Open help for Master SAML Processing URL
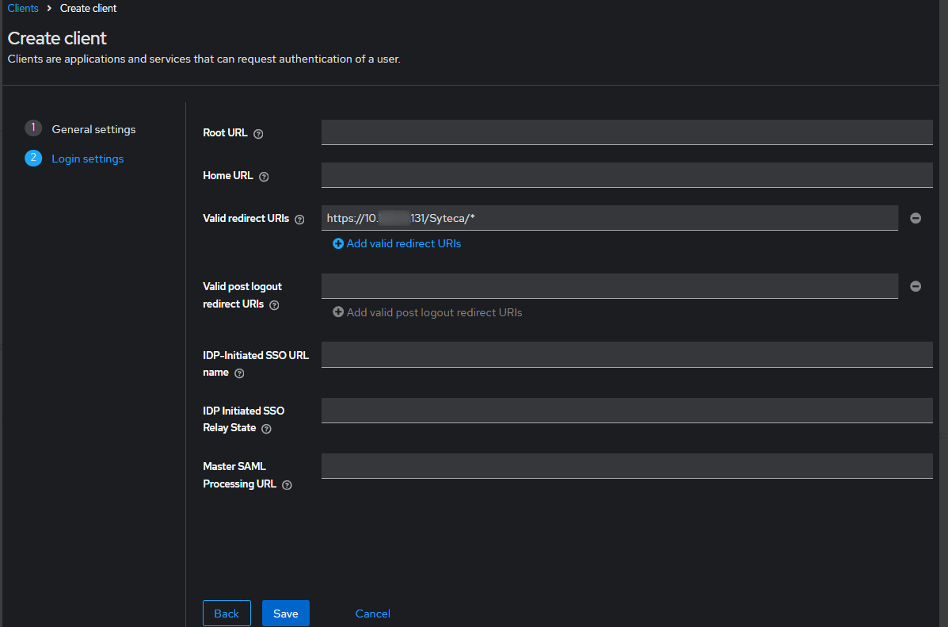Image resolution: width=948 pixels, height=627 pixels. tap(287, 485)
